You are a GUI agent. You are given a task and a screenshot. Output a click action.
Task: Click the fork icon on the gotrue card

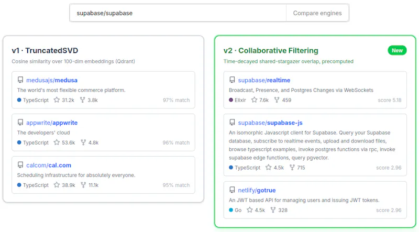pyautogui.click(x=273, y=210)
